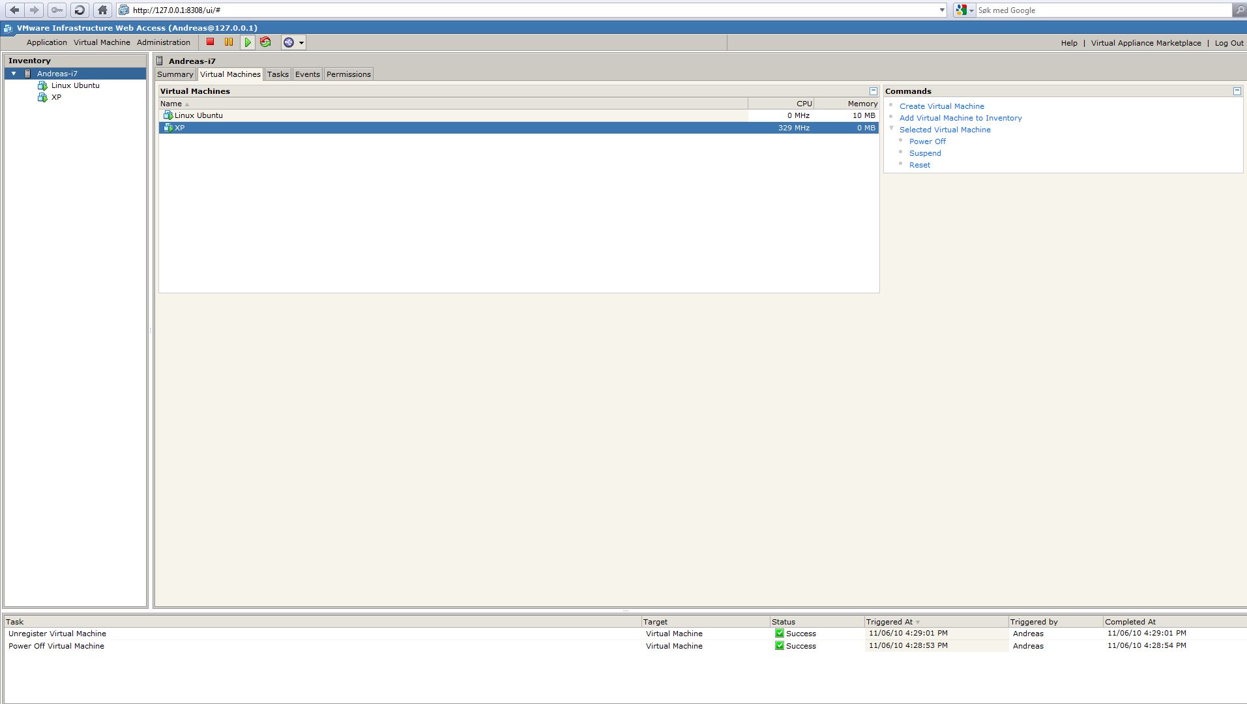Click the success checkmark for Unregister Virtual Machine
This screenshot has width=1247, height=704.
click(x=779, y=633)
